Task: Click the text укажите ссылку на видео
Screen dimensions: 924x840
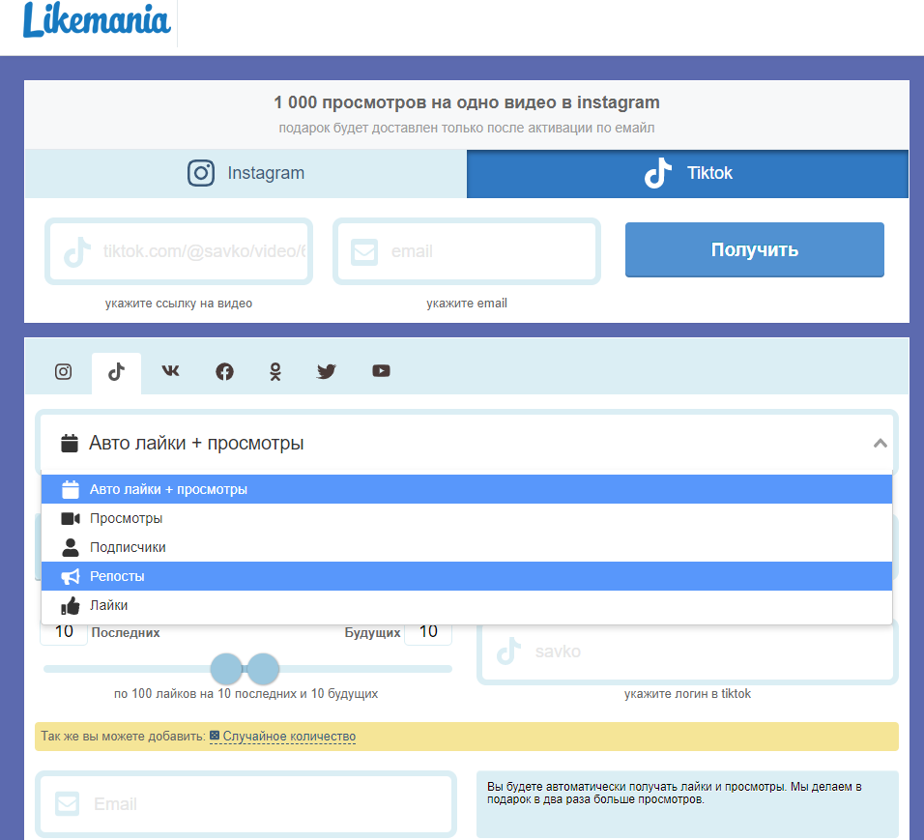Action: [x=179, y=303]
